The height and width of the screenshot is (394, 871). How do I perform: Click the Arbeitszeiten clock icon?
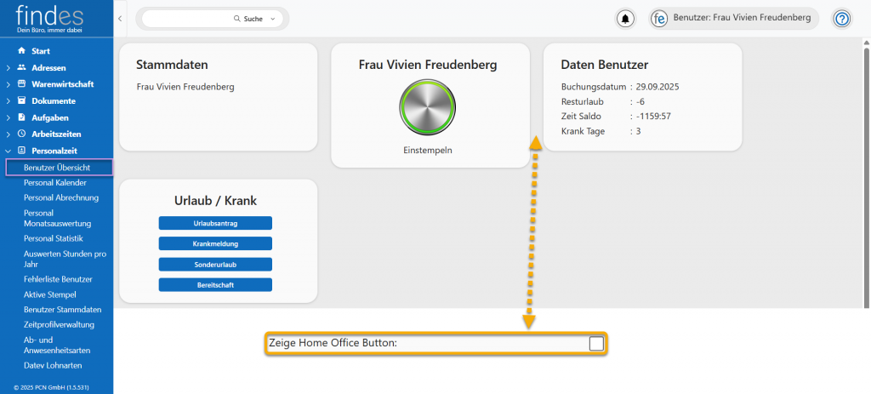pyautogui.click(x=22, y=134)
